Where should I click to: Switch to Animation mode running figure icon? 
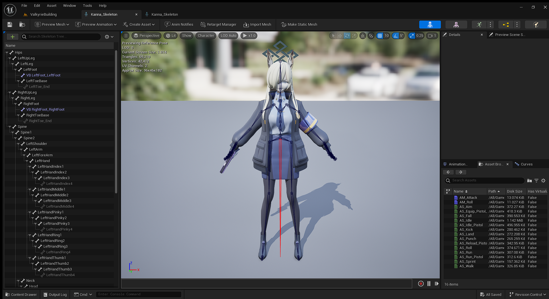(x=479, y=25)
